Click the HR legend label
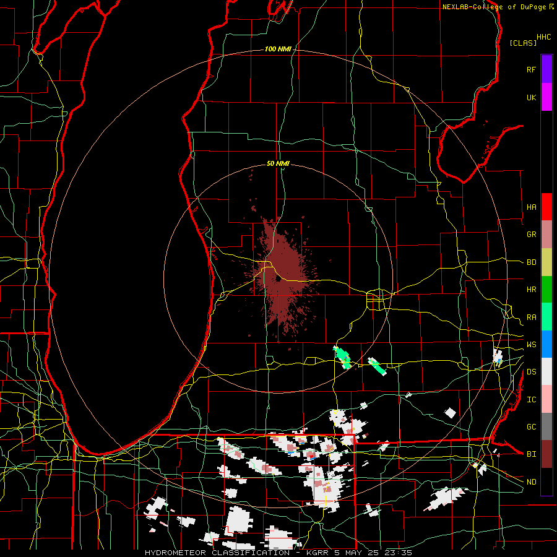This screenshot has height=557, width=557. (531, 290)
